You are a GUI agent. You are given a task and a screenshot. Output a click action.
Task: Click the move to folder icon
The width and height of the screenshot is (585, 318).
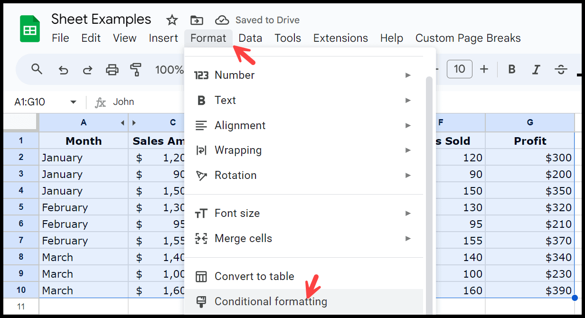pos(196,20)
